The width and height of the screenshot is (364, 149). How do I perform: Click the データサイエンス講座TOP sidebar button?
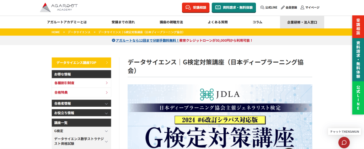coord(81,63)
